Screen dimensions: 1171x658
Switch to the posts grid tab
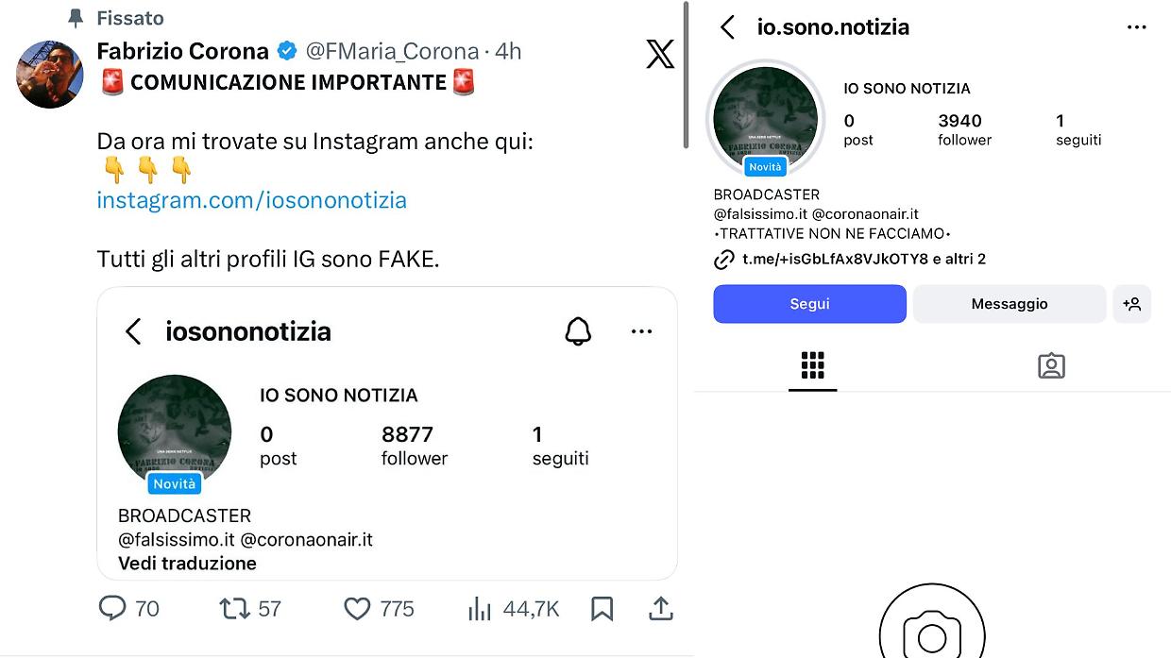click(x=812, y=366)
